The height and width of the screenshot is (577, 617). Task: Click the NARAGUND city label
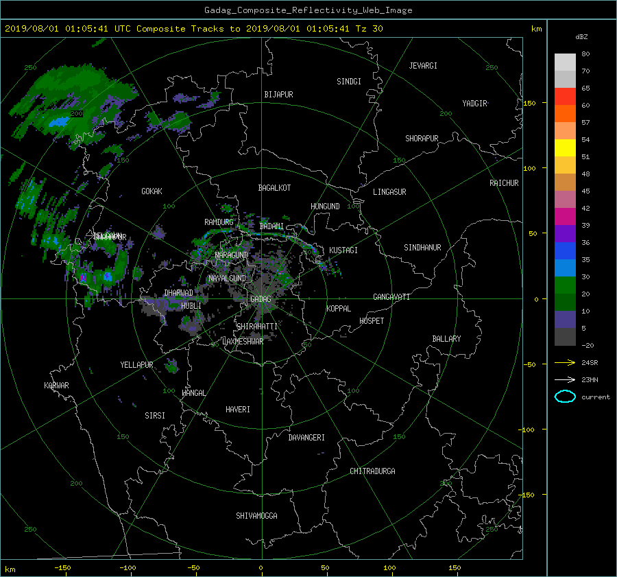pyautogui.click(x=232, y=255)
